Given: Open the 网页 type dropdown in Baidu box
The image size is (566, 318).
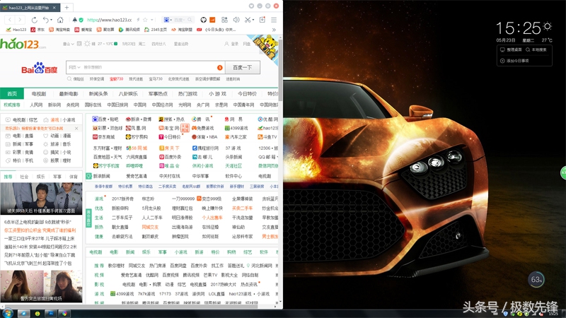Looking at the screenshot, I should pos(75,67).
